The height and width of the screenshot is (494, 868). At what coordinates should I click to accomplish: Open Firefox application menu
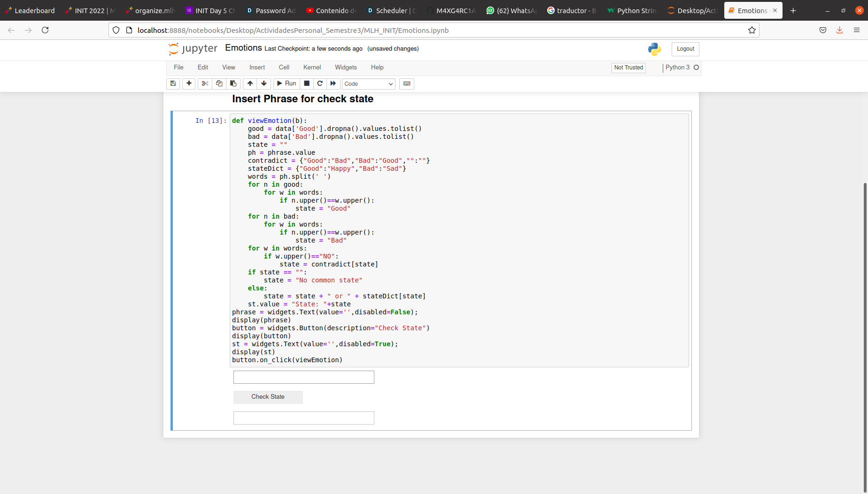[x=857, y=30]
